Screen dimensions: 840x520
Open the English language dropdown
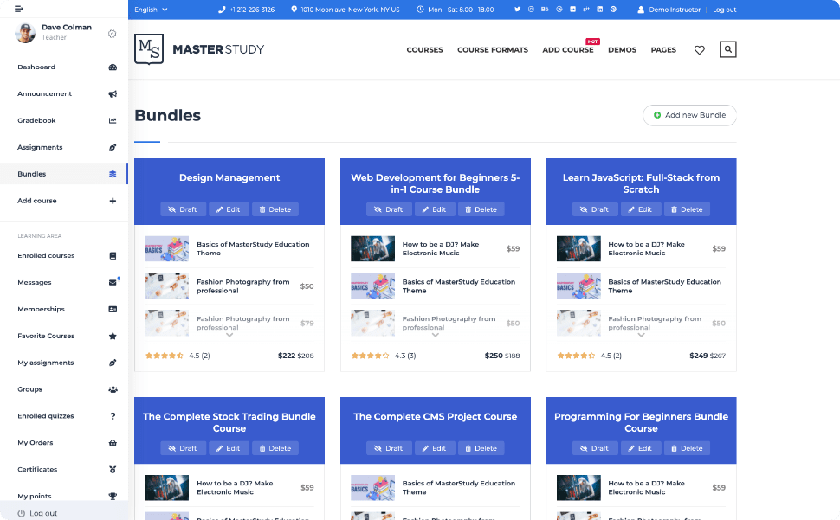pyautogui.click(x=152, y=10)
